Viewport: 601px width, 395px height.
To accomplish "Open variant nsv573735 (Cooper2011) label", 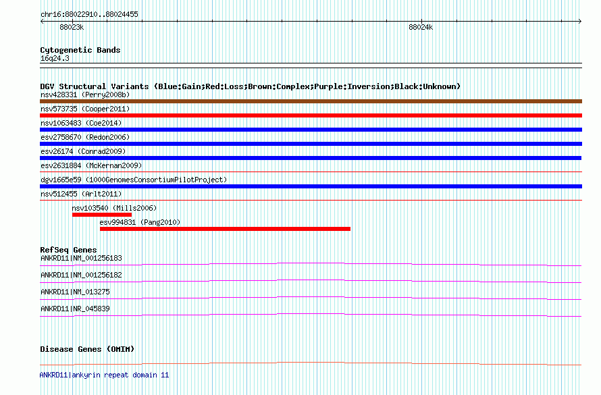I will click(85, 109).
